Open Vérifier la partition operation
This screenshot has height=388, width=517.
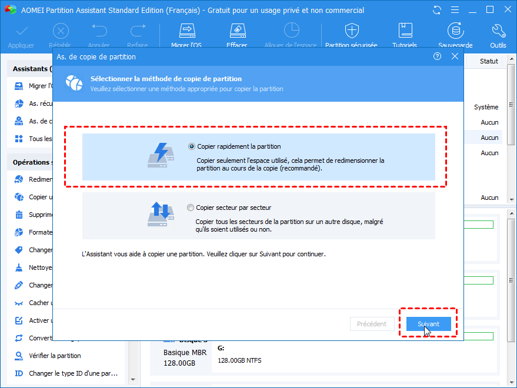tap(55, 356)
